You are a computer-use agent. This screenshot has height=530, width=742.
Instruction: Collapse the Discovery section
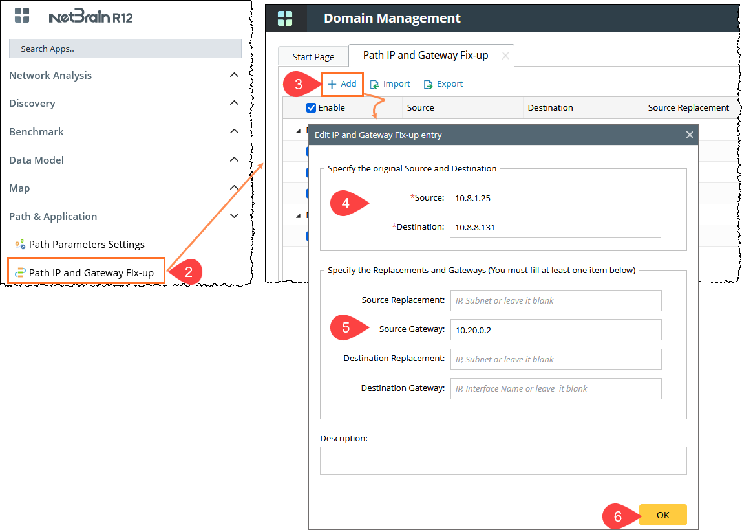point(234,103)
